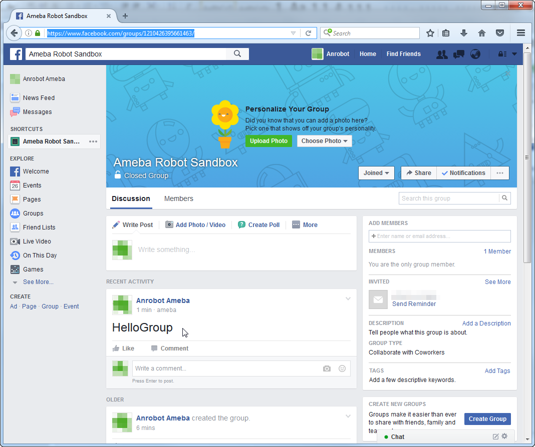The height and width of the screenshot is (447, 535).
Task: Bookmark this page with the star icon
Action: click(x=430, y=33)
